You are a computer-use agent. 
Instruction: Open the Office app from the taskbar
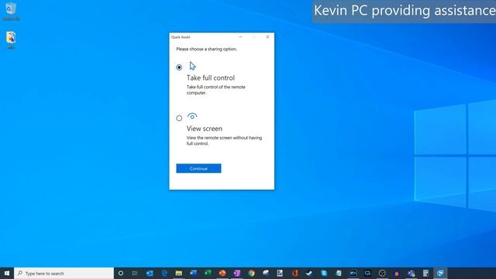[294, 273]
